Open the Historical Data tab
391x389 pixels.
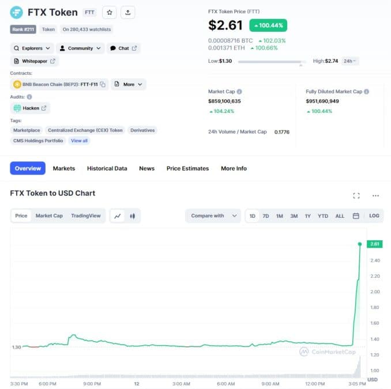coord(107,168)
